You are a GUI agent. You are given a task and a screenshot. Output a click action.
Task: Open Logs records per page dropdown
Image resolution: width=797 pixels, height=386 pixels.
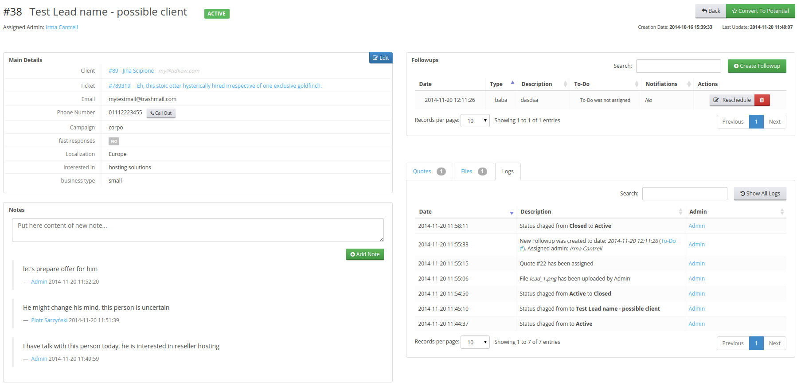pyautogui.click(x=475, y=342)
